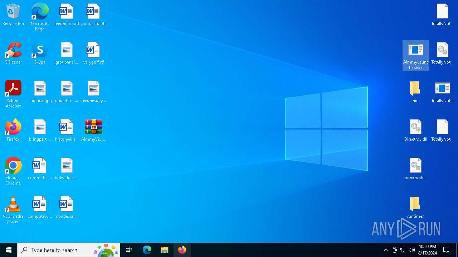The width and height of the screenshot is (458, 257).
Task: Select the runtimes folder on desktop
Action: (415, 208)
